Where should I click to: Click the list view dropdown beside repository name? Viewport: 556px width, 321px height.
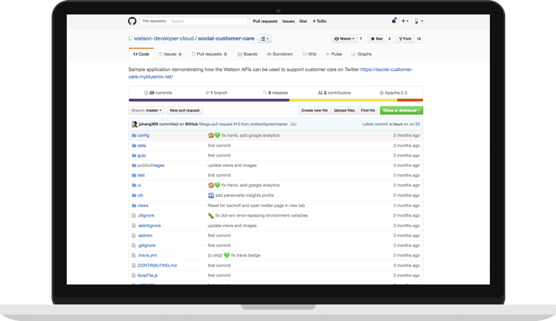(x=264, y=38)
